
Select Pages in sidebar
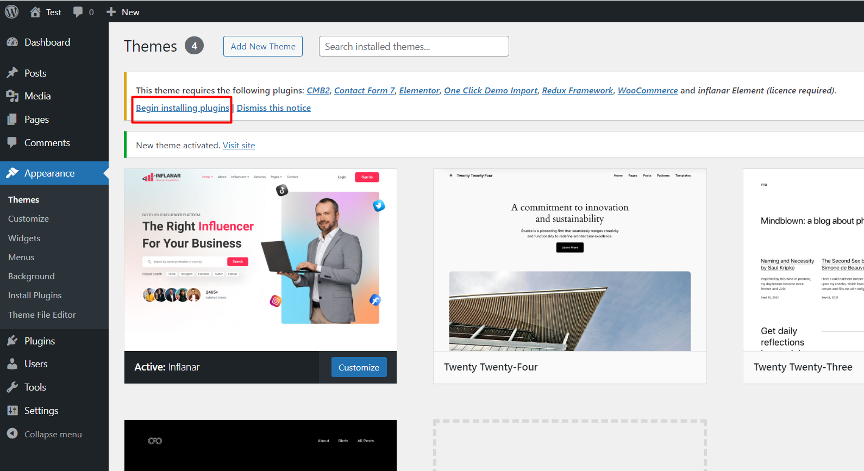[36, 120]
